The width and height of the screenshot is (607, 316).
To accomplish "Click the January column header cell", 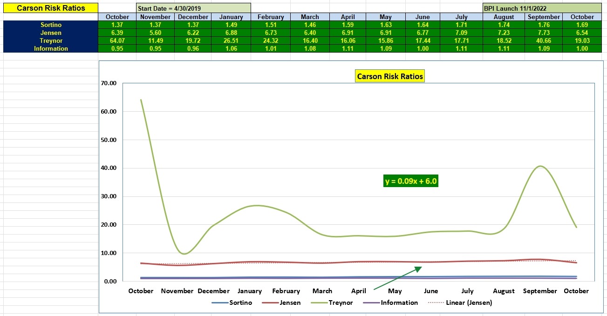I will 232,17.
